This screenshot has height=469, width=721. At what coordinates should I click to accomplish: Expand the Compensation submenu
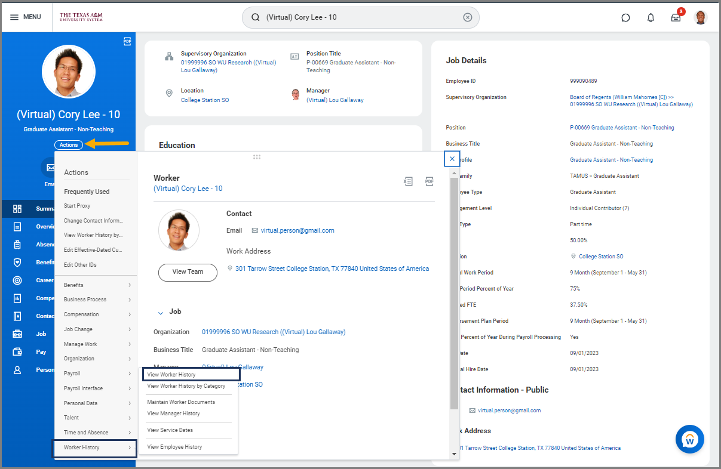[97, 314]
